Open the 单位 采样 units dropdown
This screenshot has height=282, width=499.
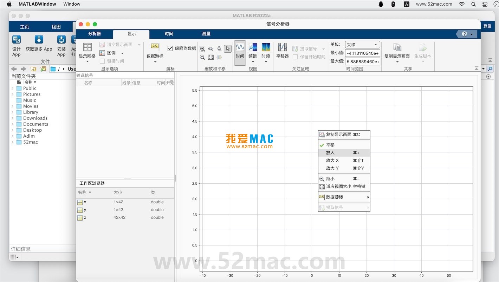(363, 45)
